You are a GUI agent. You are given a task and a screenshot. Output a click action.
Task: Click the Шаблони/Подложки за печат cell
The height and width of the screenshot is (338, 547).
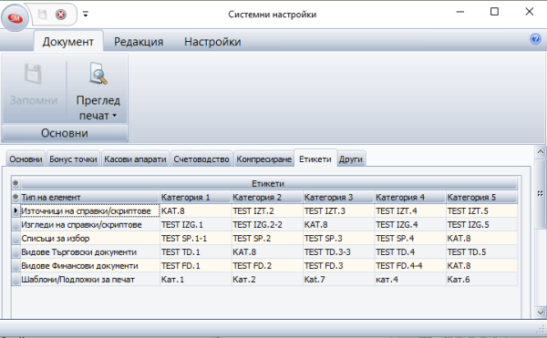pyautogui.click(x=90, y=280)
